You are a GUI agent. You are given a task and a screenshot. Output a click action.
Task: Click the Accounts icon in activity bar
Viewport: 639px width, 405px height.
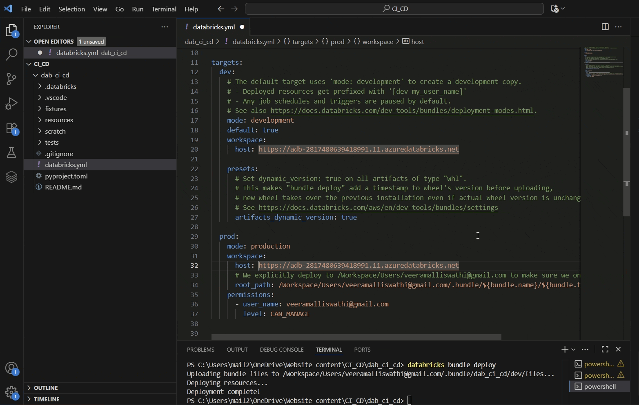(11, 368)
